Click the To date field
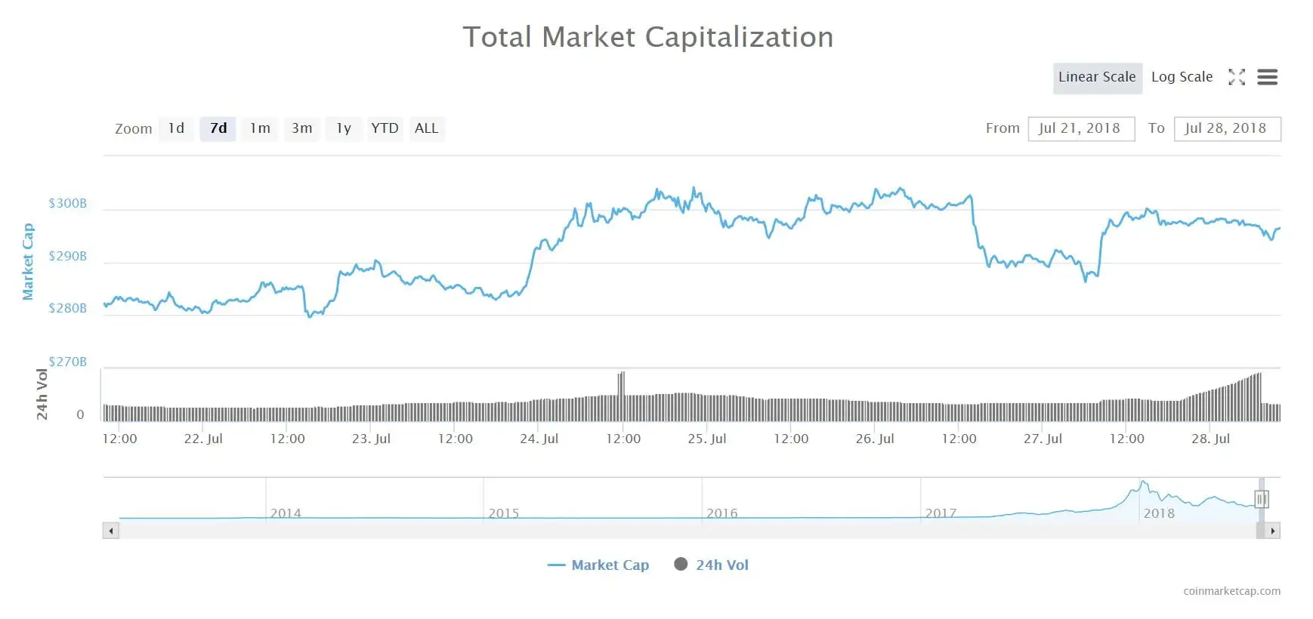 click(x=1226, y=128)
